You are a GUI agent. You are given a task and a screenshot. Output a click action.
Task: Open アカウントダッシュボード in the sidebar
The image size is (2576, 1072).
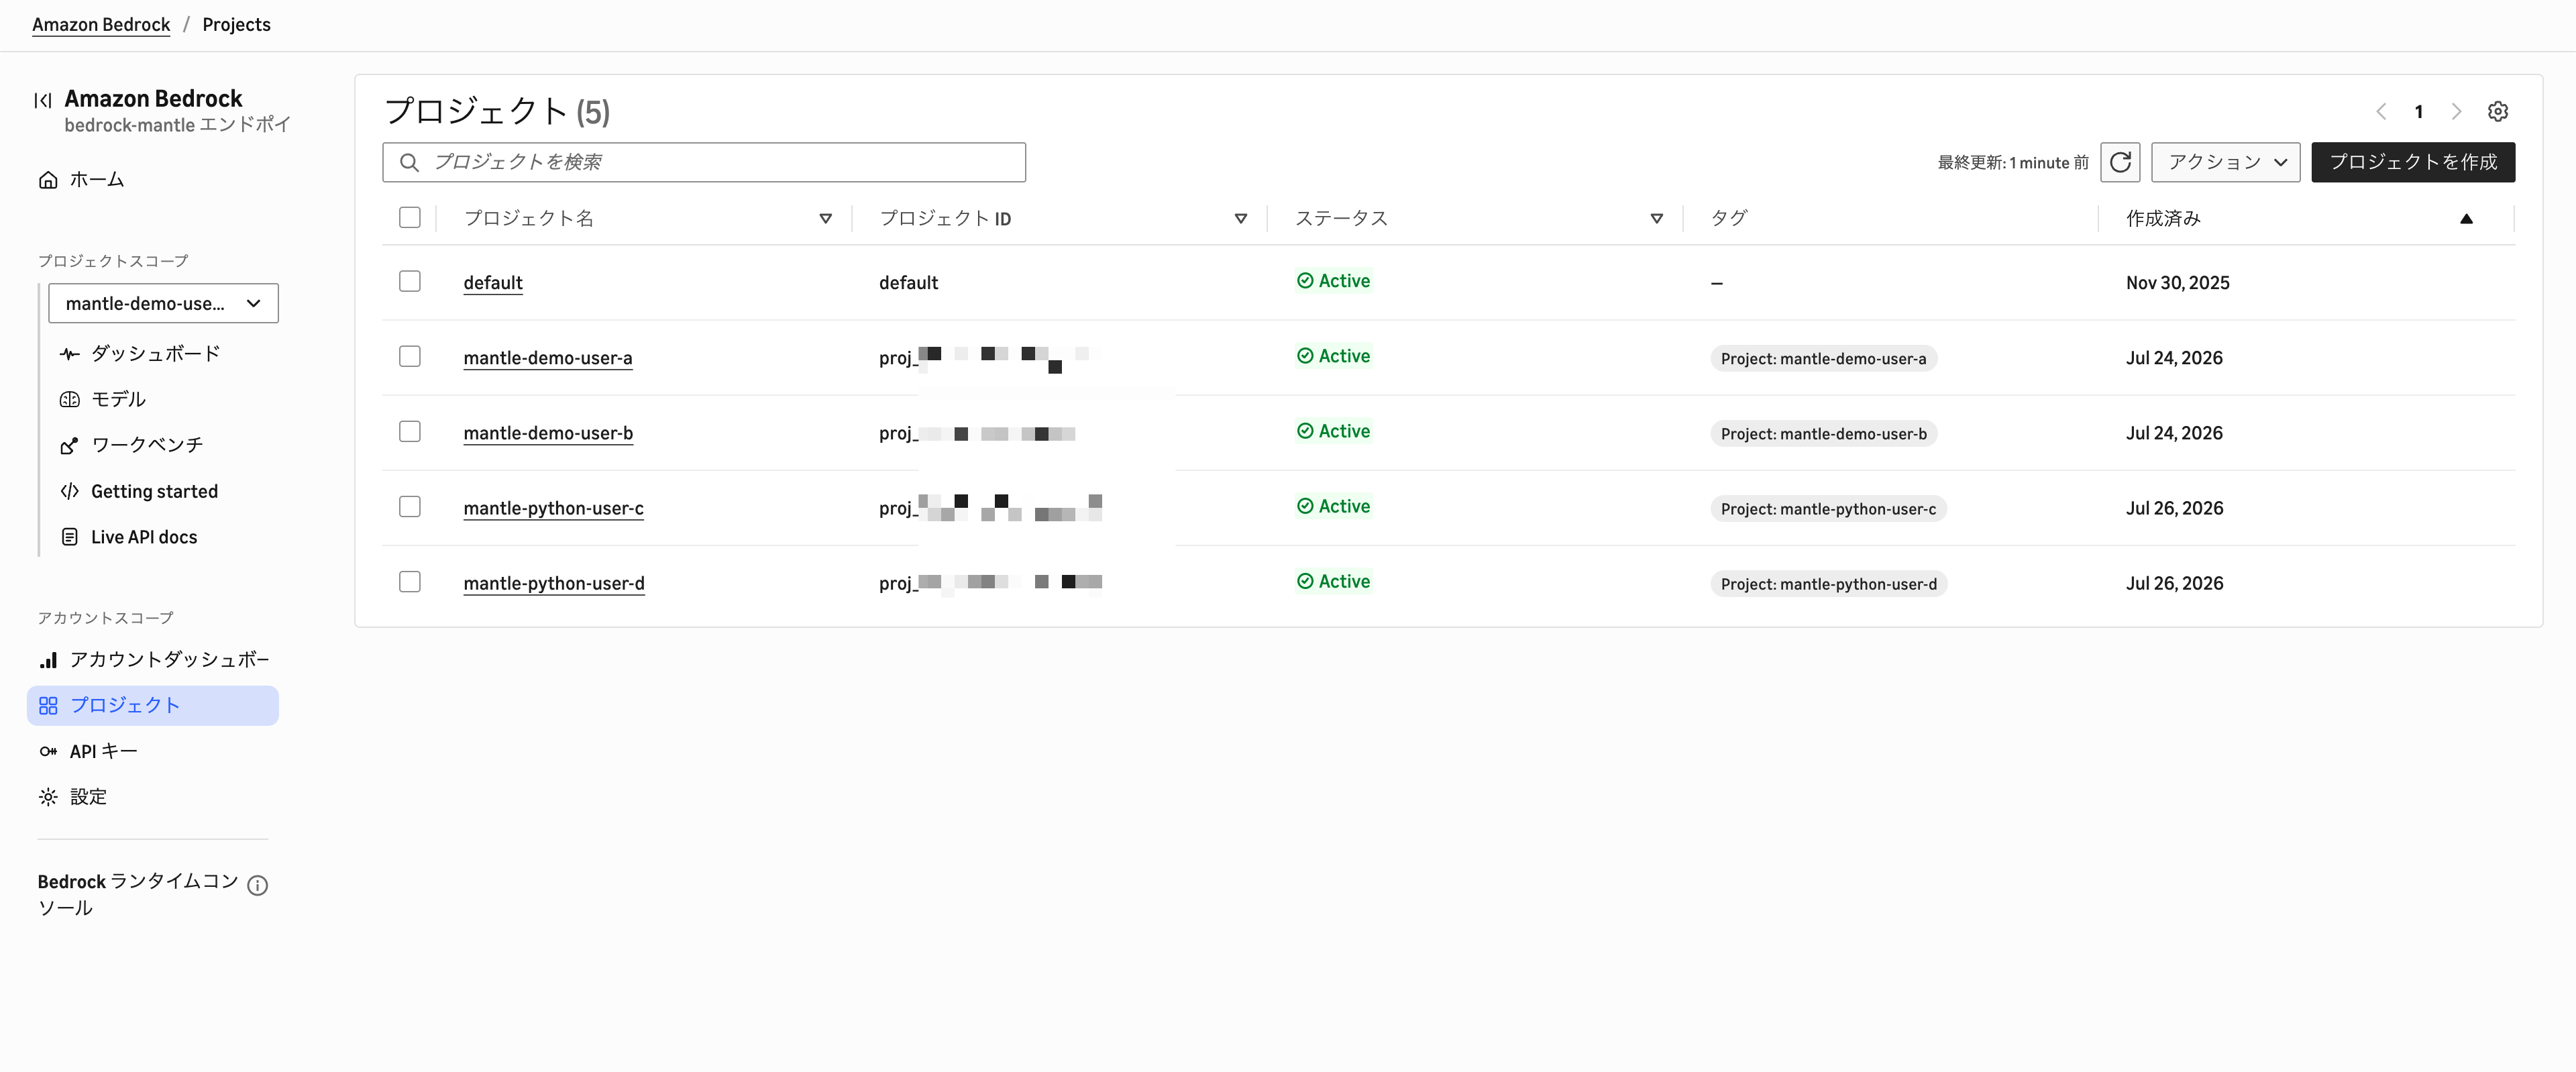169,660
